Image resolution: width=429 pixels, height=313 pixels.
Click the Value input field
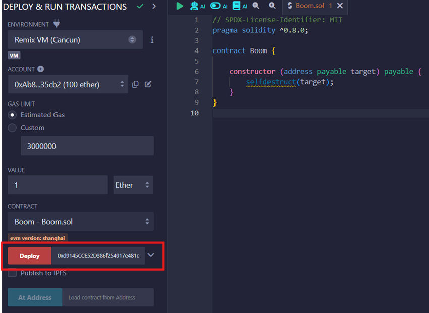click(58, 185)
